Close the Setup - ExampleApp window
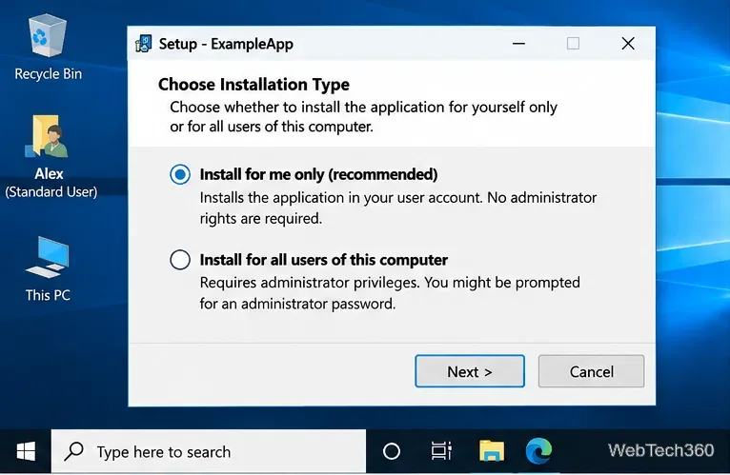This screenshot has height=475, width=730. coord(628,44)
